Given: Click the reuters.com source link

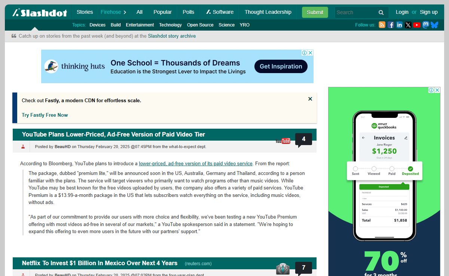Looking at the screenshot, I should click(x=198, y=264).
